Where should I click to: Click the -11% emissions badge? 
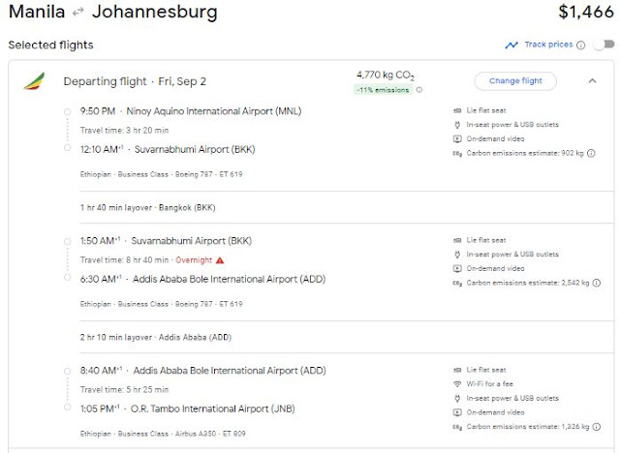[385, 90]
